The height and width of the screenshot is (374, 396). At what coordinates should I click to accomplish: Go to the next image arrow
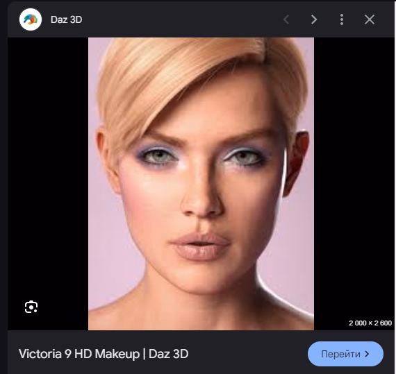313,19
